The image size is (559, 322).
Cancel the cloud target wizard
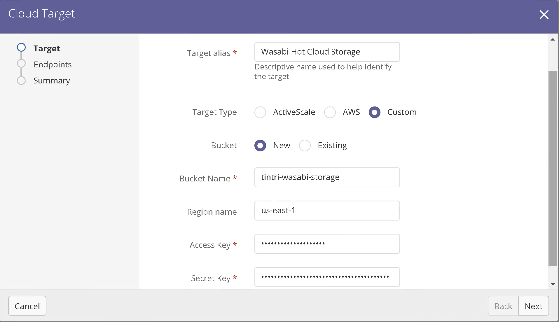point(27,306)
